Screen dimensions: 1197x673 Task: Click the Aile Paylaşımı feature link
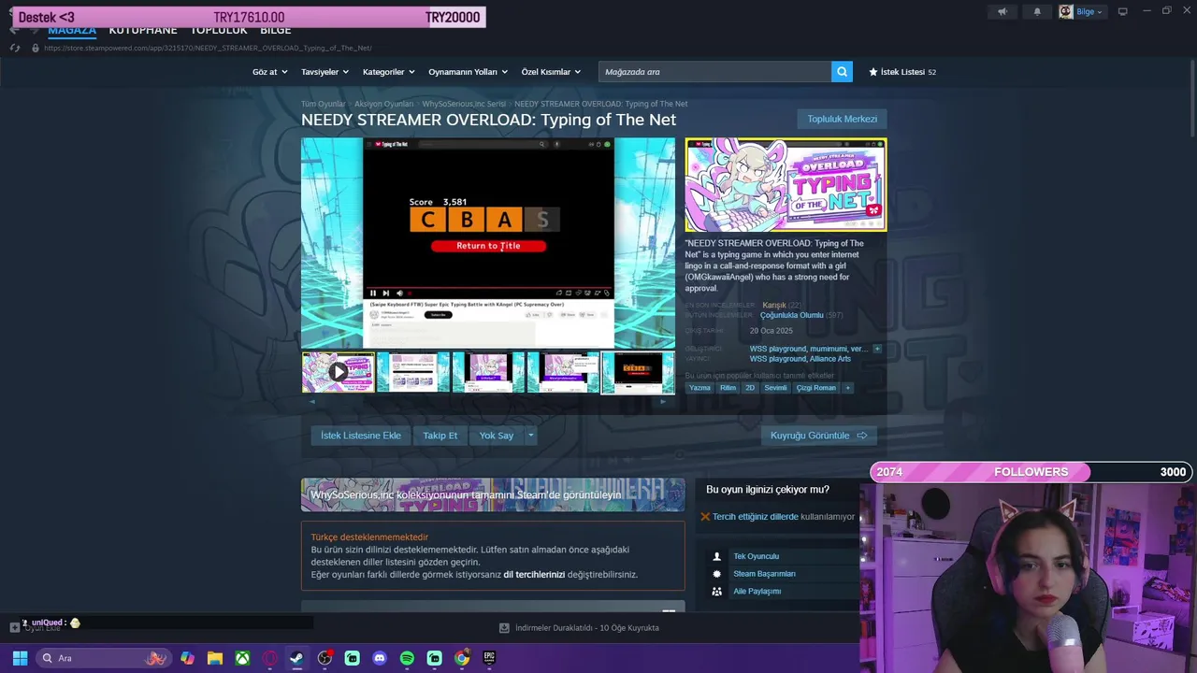[757, 592]
